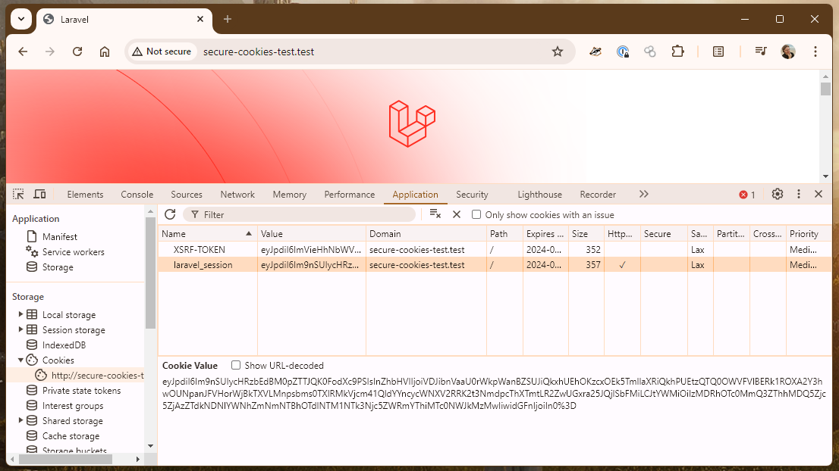The image size is (839, 471).
Task: Click the address bar URL
Action: pos(259,51)
